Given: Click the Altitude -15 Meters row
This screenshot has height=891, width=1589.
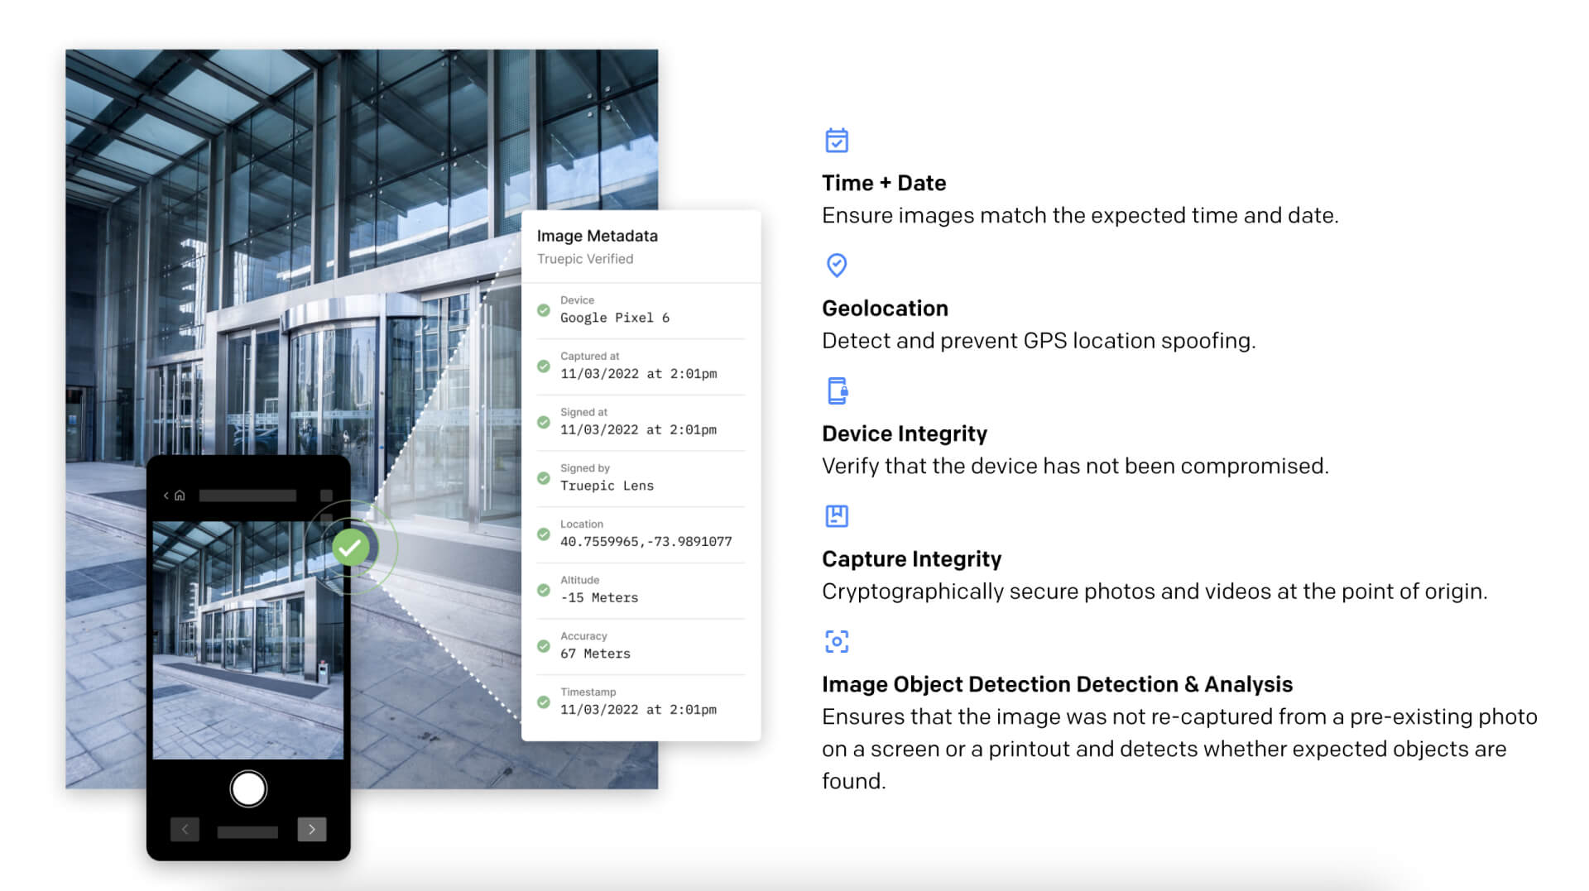Looking at the screenshot, I should [x=641, y=590].
